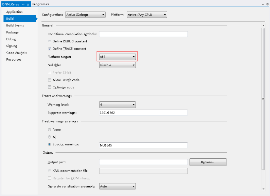Screen dimensions: 270x196
Task: Expand the Nullable dropdown
Action: 118,65
